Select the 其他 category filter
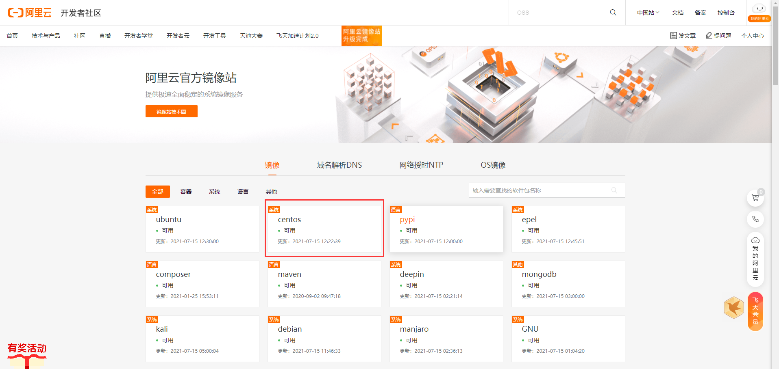This screenshot has height=369, width=779. [x=272, y=192]
